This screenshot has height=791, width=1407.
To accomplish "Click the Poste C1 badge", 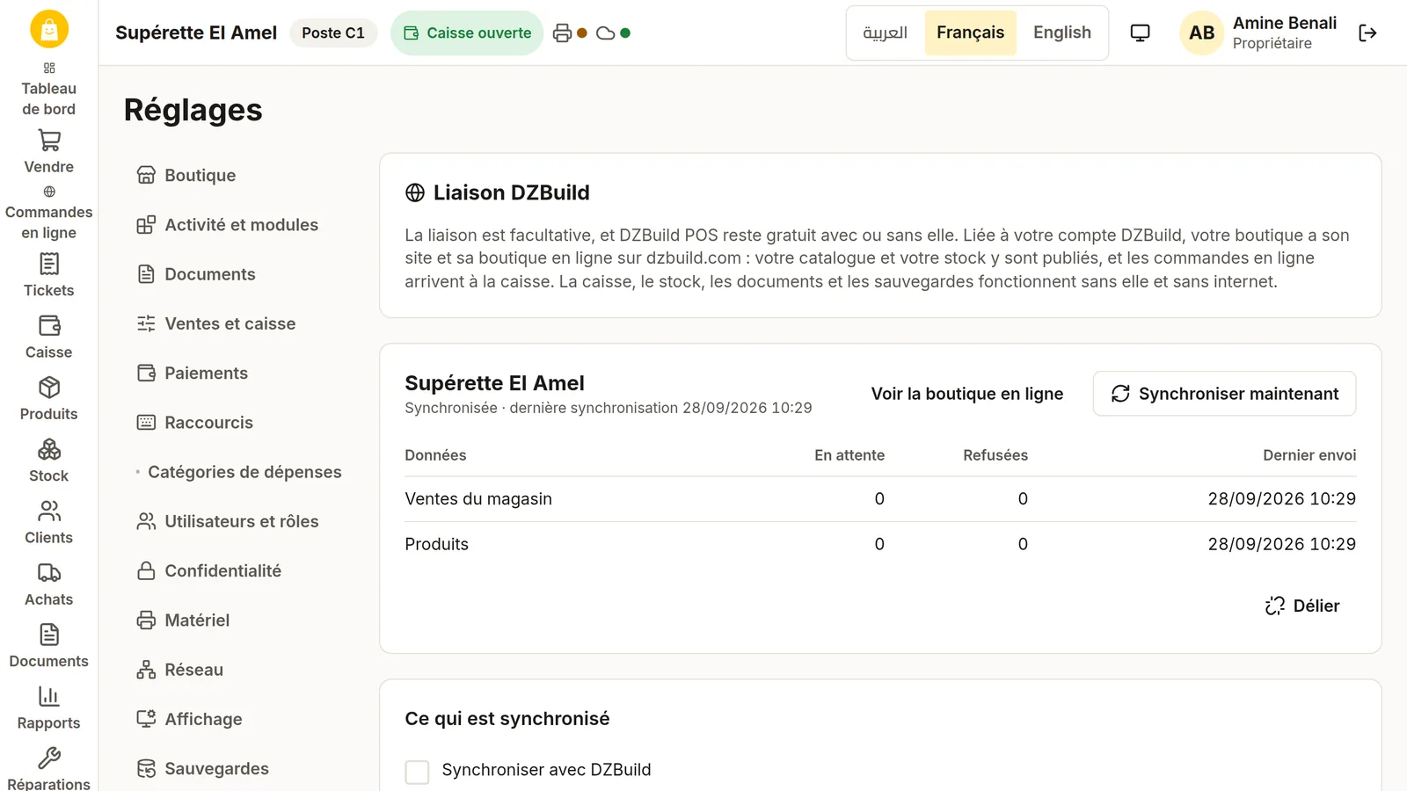I will (333, 33).
